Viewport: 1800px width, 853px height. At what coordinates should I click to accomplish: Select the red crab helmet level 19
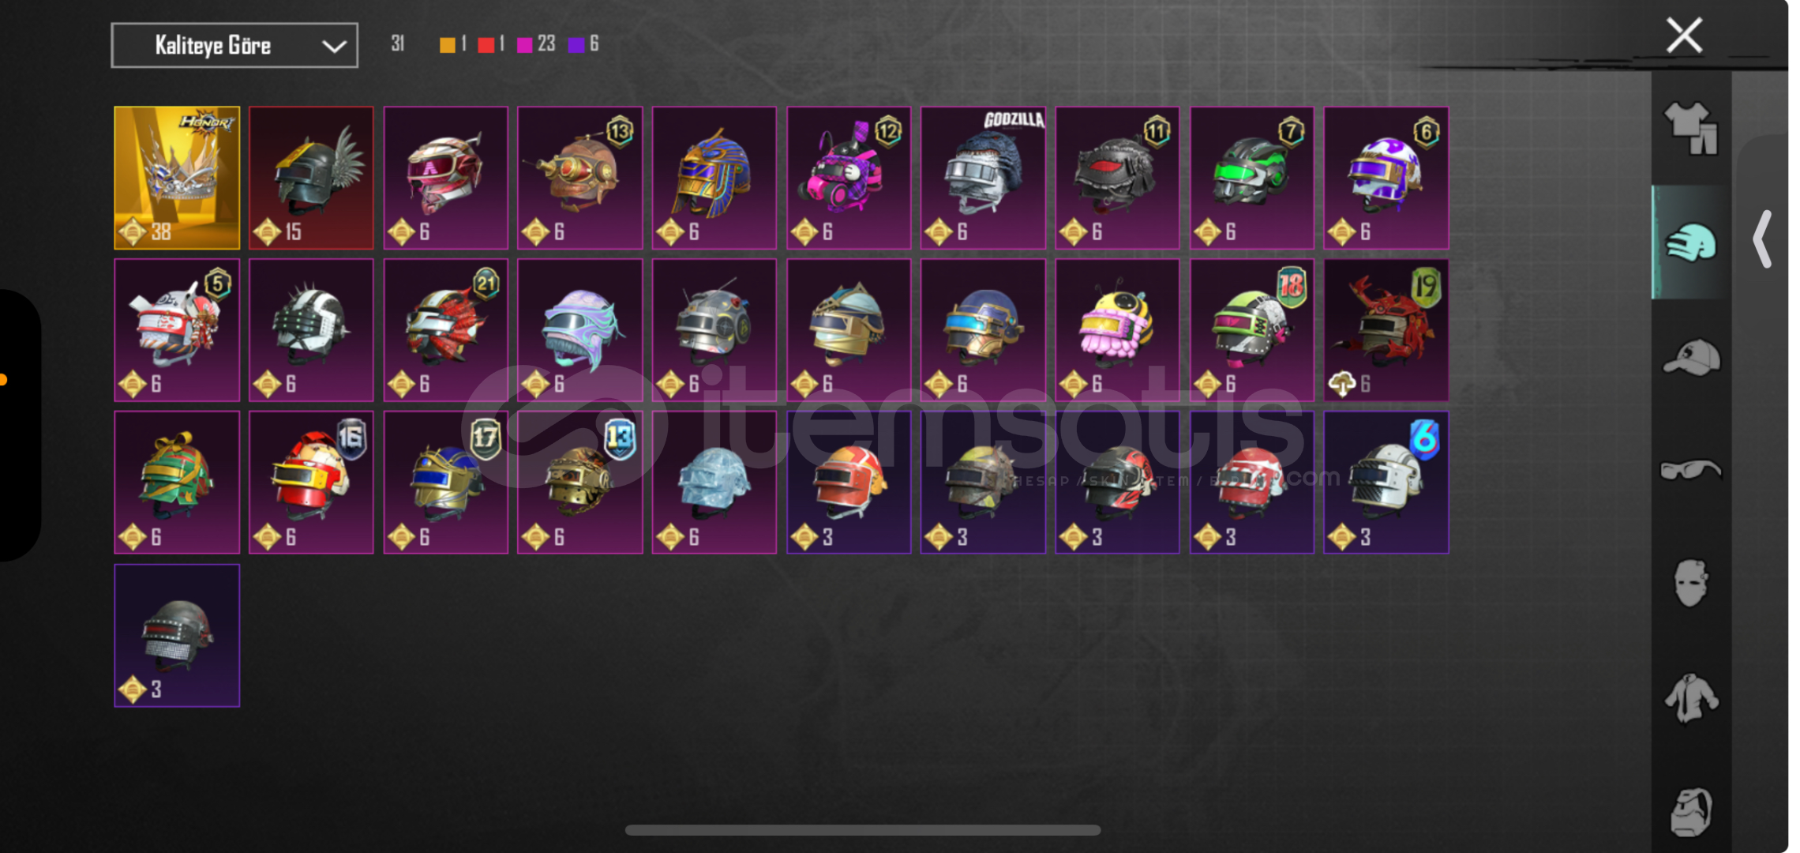(1386, 330)
